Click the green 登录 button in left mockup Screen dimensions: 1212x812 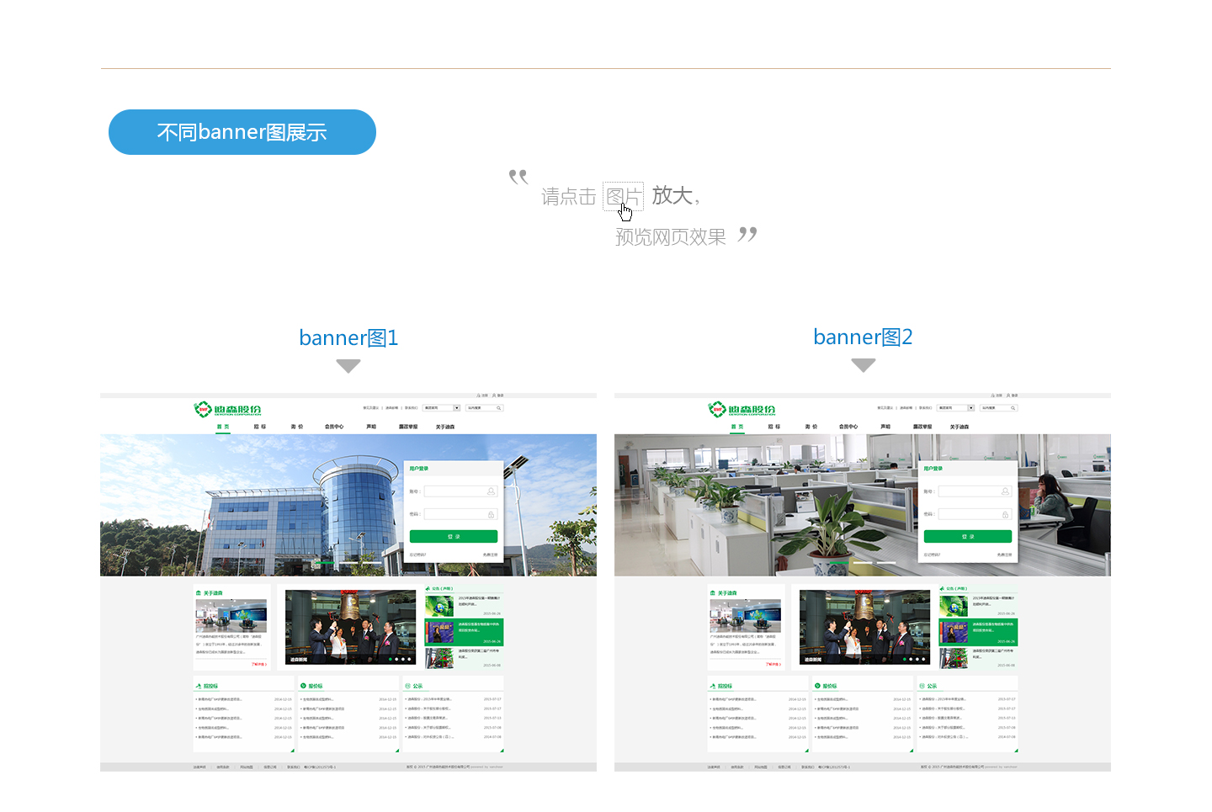coord(454,537)
